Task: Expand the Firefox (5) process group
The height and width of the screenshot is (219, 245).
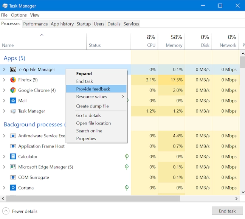Action: click(4, 80)
